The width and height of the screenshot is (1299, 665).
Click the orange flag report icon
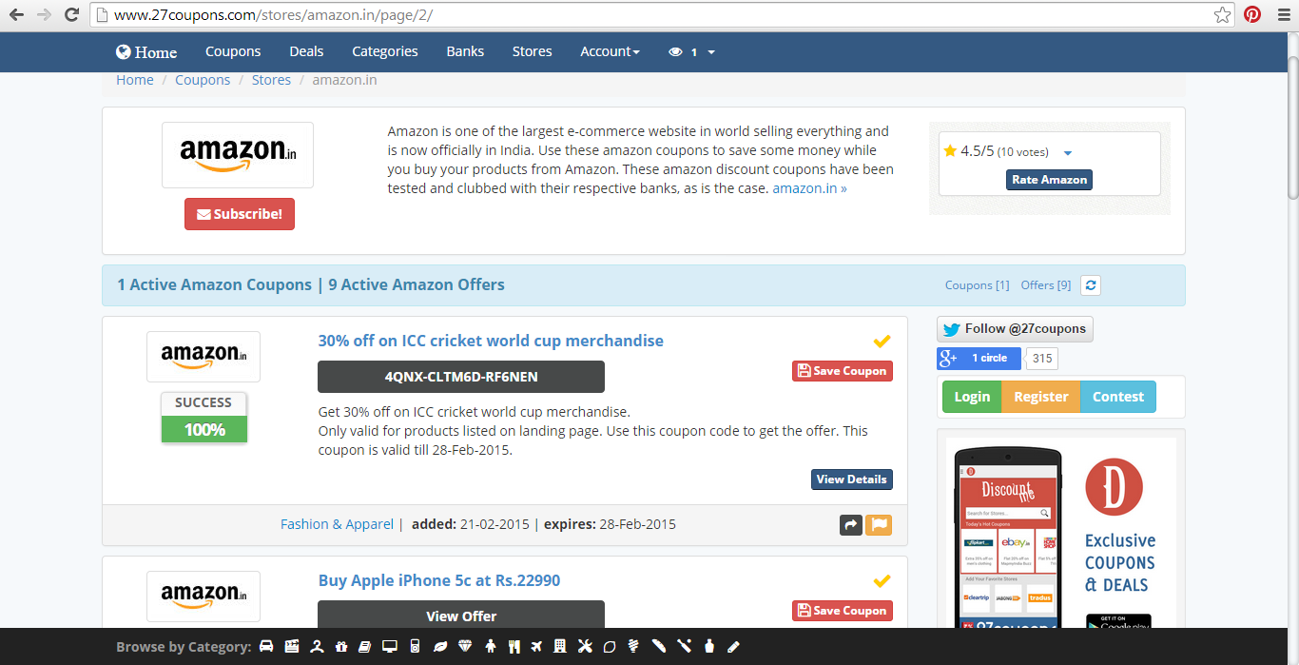(879, 524)
